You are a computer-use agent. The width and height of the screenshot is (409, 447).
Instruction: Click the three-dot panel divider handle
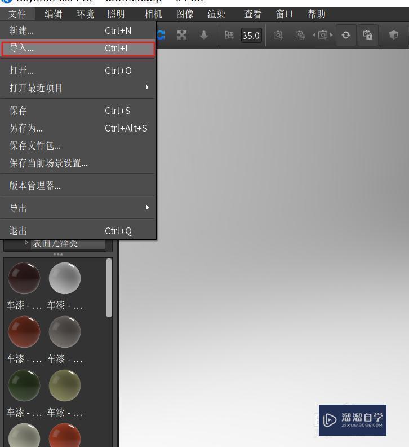[58, 255]
